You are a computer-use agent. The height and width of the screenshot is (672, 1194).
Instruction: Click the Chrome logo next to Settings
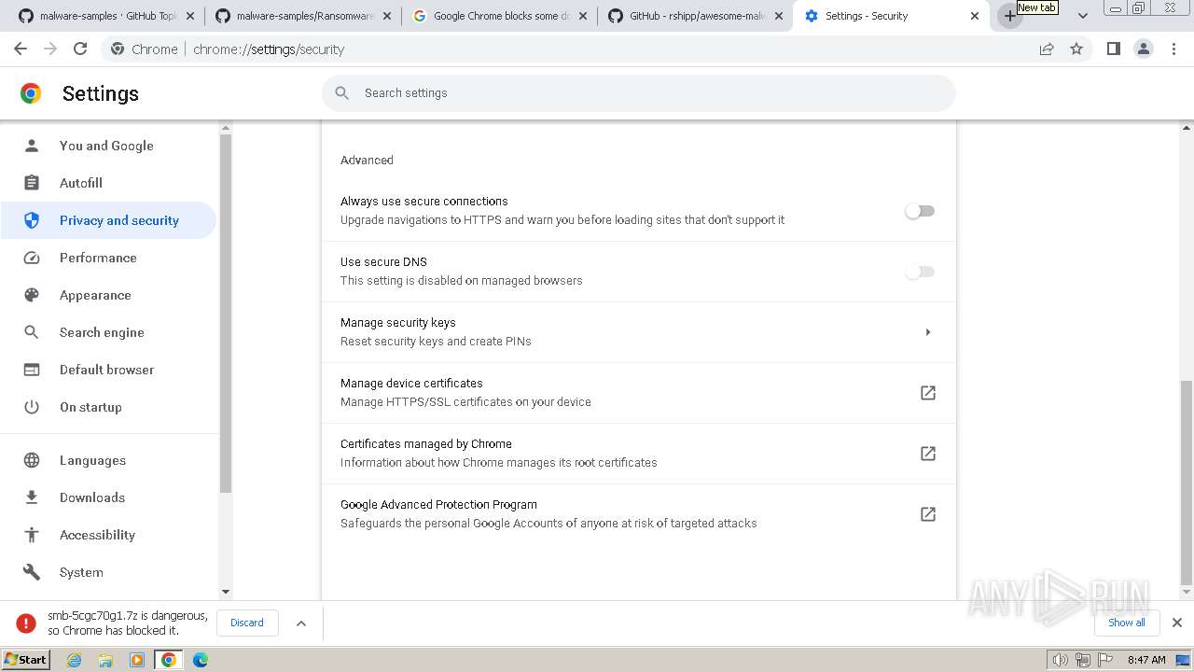pos(31,93)
